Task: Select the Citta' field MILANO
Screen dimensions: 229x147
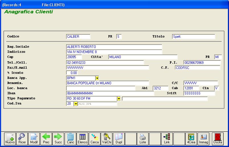Action: pos(143,57)
